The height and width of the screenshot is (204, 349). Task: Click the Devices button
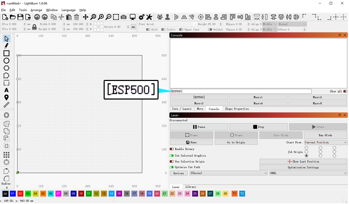click(x=179, y=173)
